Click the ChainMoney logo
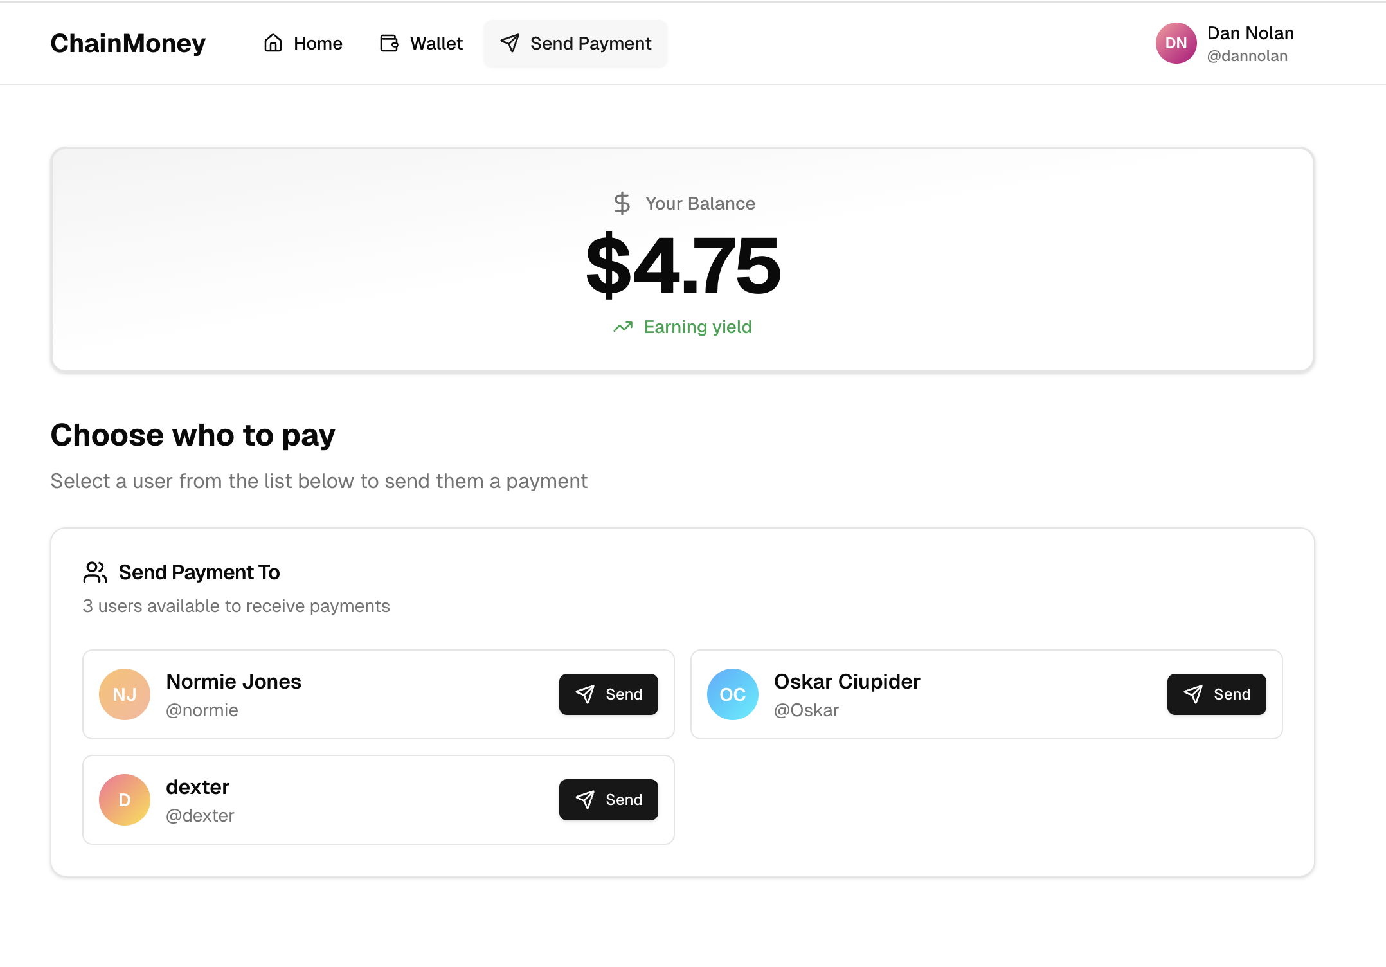This screenshot has width=1386, height=967. coord(128,43)
